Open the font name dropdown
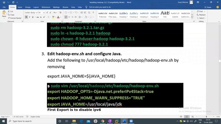 point(37,13)
